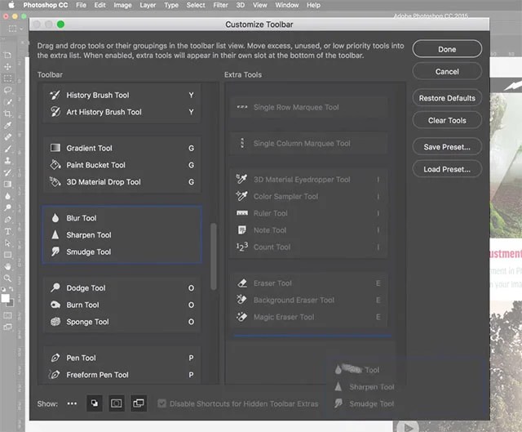Toggle the Quick Mask mode Show button
This screenshot has width=522, height=432.
(116, 403)
